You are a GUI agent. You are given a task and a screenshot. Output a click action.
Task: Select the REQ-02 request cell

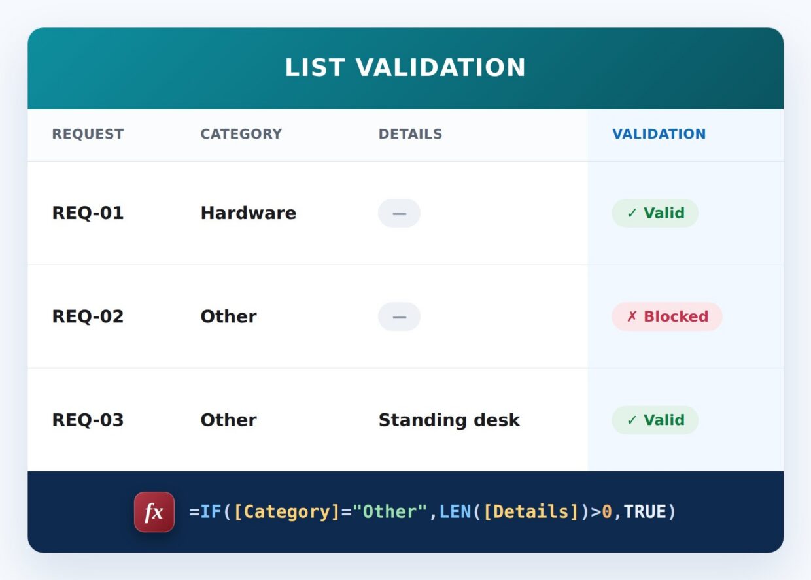pyautogui.click(x=88, y=316)
